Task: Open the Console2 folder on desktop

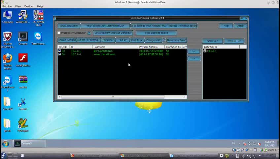Action: 8,103
